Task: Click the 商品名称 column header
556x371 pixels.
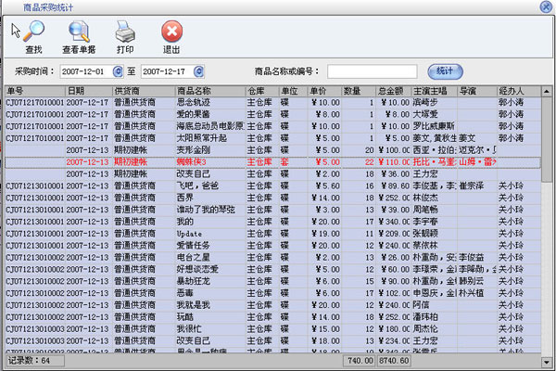Action: [x=209, y=91]
